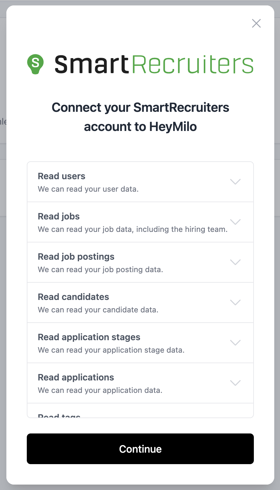
Task: Click the partially visible Read tags row
Action: point(140,410)
